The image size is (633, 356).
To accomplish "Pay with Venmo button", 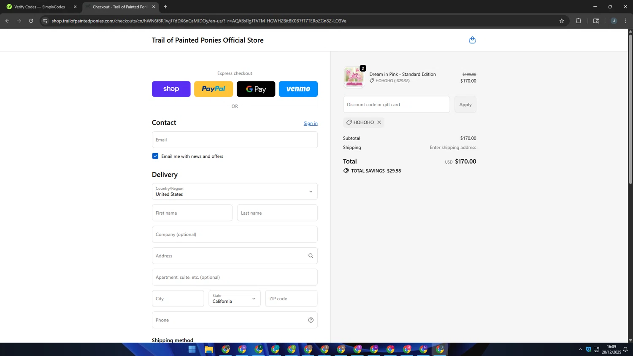I will [298, 89].
